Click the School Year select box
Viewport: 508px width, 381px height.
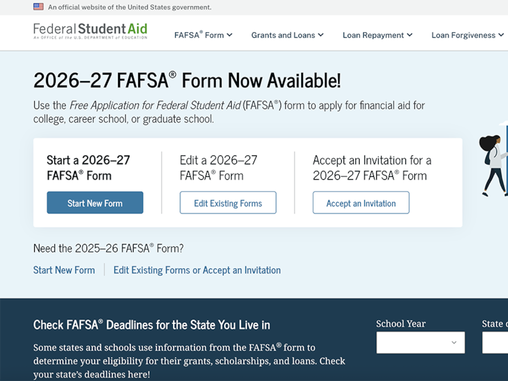(421, 343)
